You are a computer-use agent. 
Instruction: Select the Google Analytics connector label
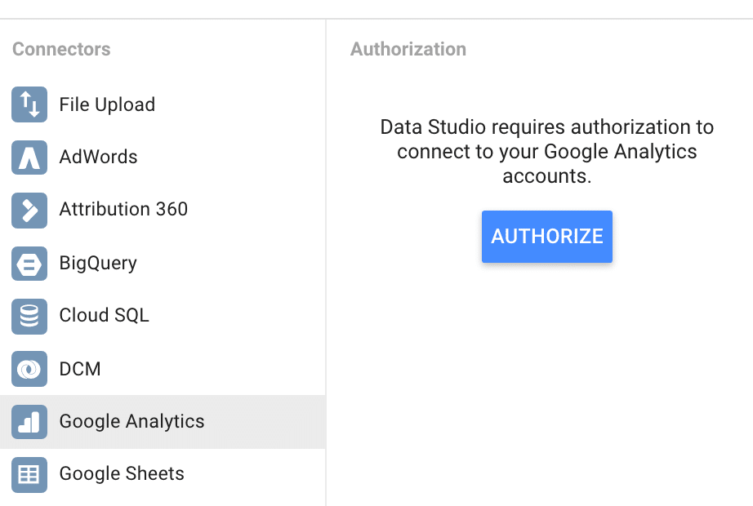coord(131,421)
